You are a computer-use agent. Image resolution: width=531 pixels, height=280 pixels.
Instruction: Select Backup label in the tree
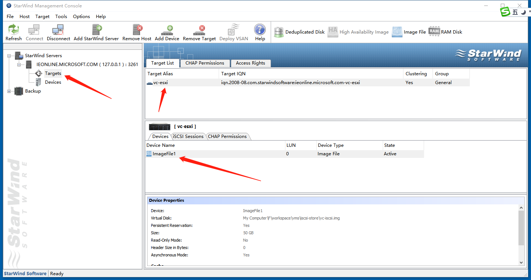pos(33,91)
